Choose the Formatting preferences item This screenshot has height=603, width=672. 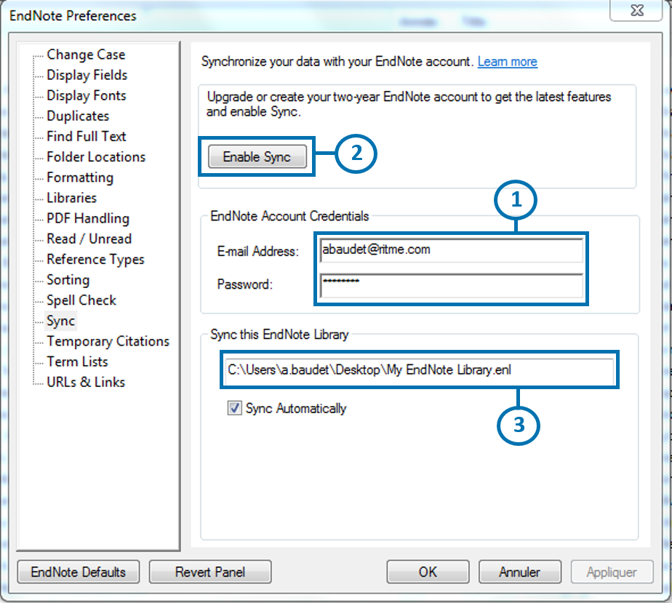click(x=80, y=177)
